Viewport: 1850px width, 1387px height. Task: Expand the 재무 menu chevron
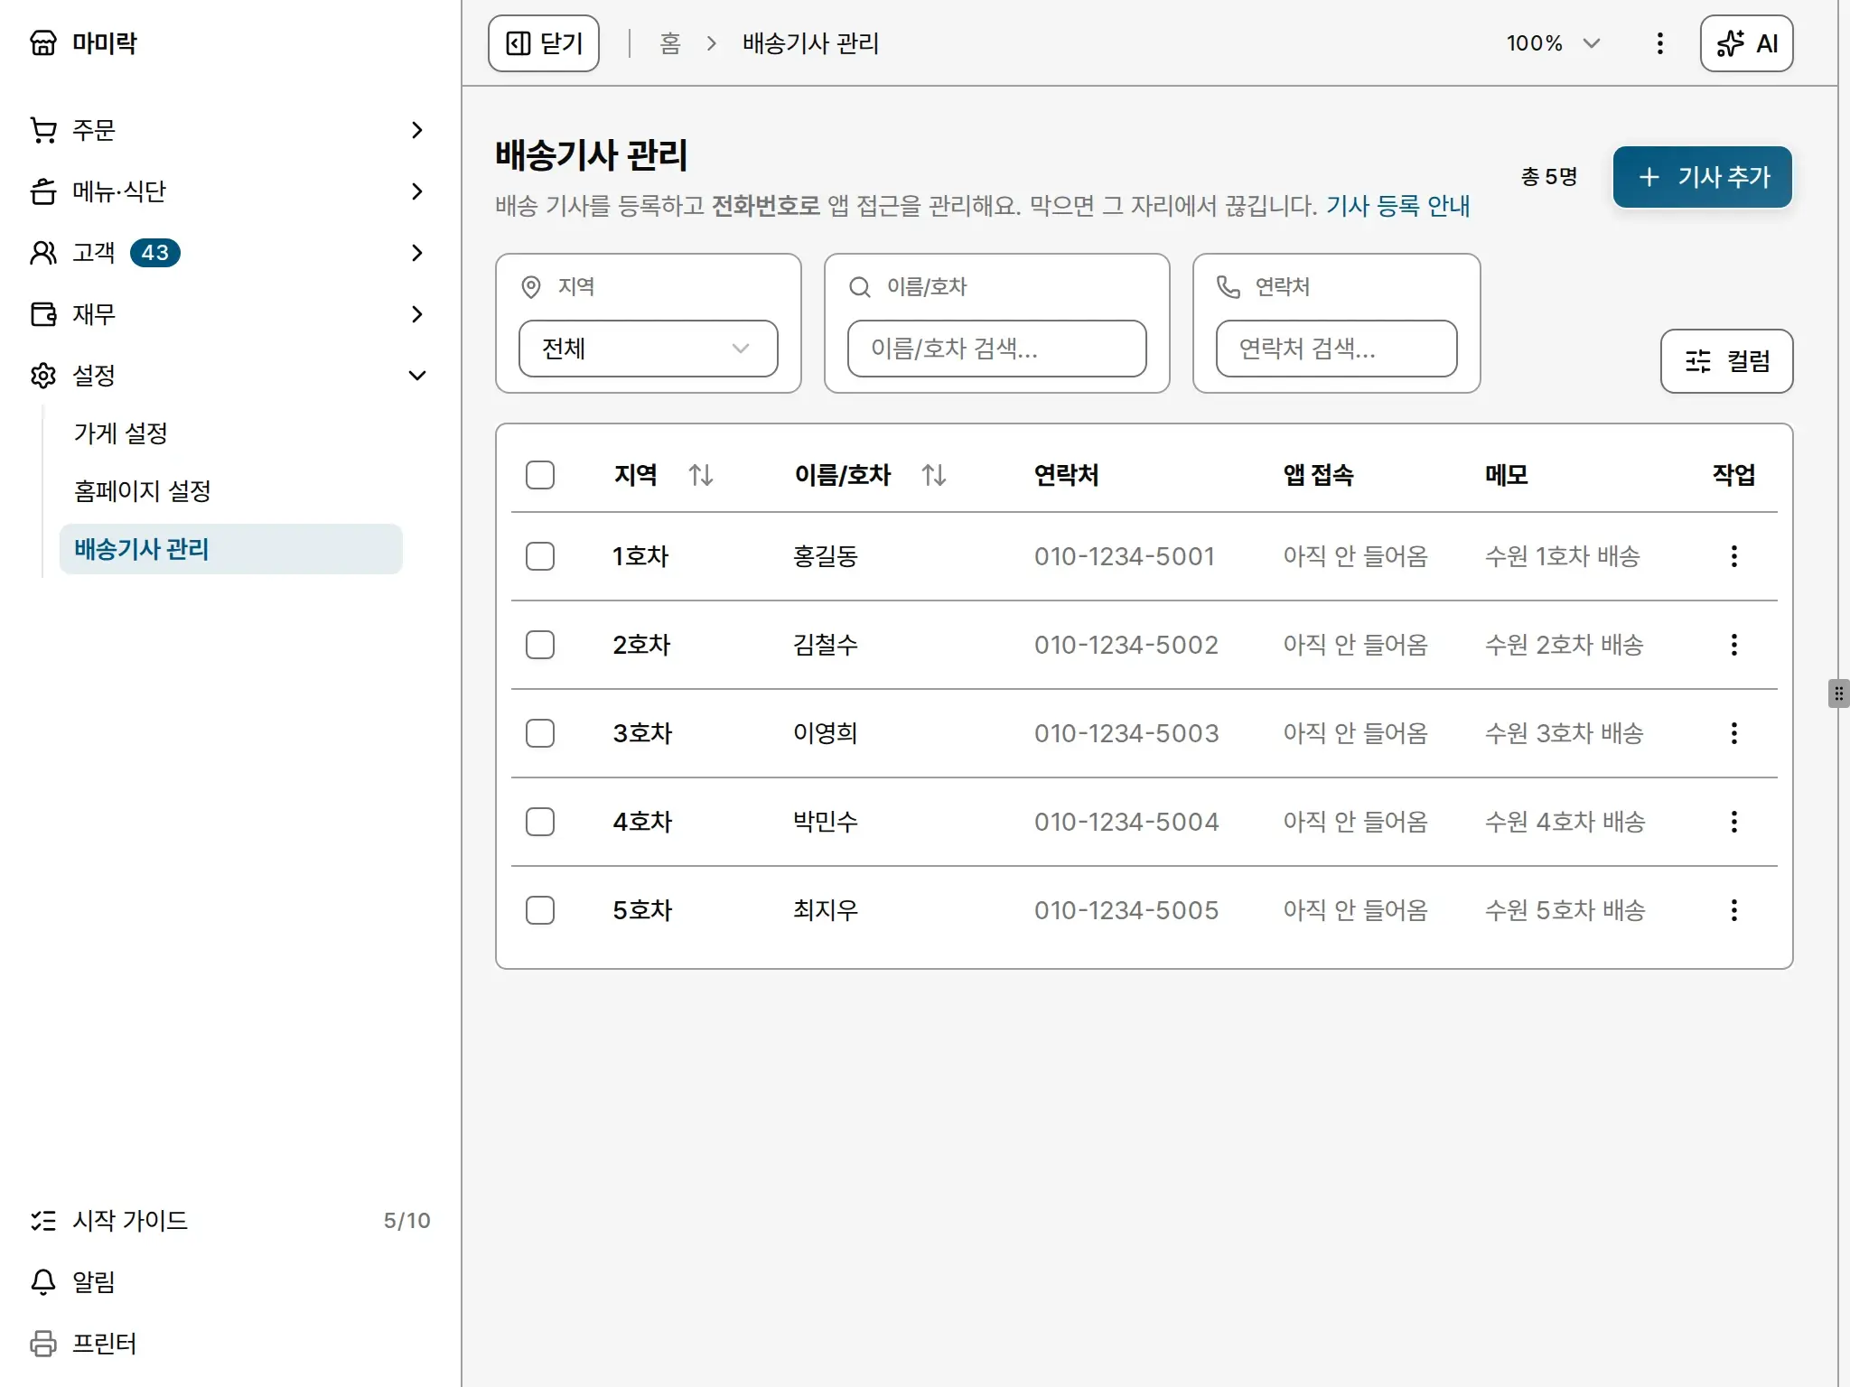click(x=416, y=314)
